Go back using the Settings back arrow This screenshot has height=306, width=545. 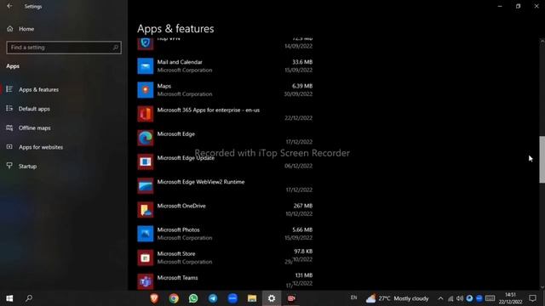click(x=9, y=6)
